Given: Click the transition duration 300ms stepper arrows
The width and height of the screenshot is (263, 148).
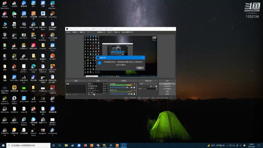Looking at the screenshot, I should pyautogui.click(x=157, y=89).
